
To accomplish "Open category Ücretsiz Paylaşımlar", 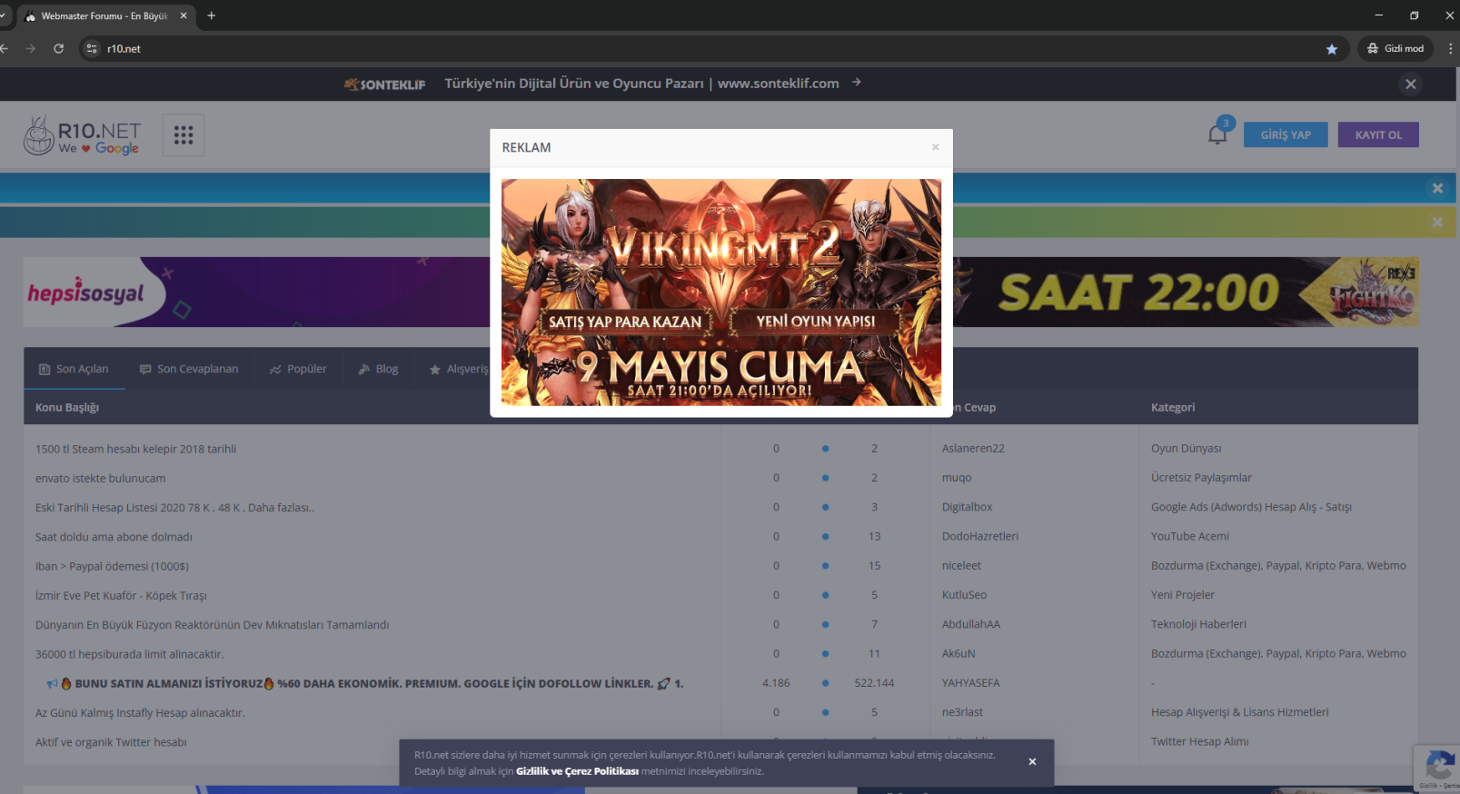I will (x=1201, y=478).
